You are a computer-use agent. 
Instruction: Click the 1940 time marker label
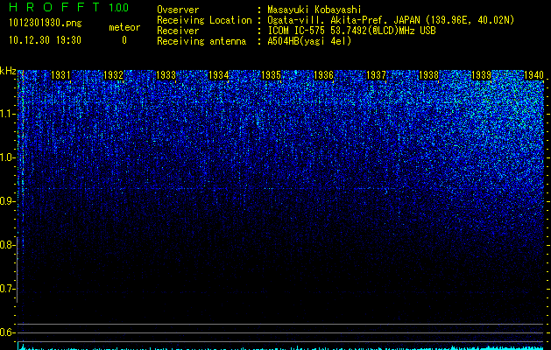533,75
